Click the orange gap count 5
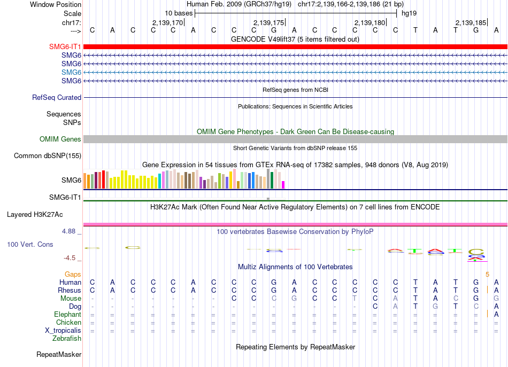 [x=487, y=275]
